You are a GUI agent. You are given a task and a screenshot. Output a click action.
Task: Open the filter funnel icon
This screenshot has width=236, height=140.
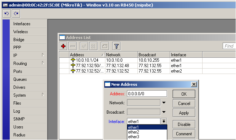116,46
